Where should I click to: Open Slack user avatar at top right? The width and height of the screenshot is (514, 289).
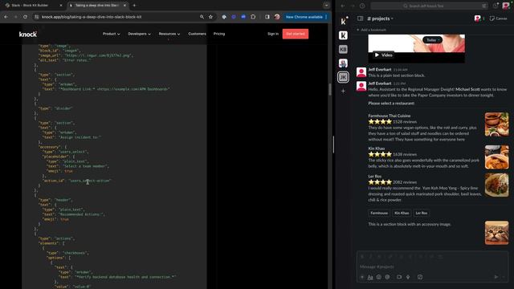(x=506, y=6)
